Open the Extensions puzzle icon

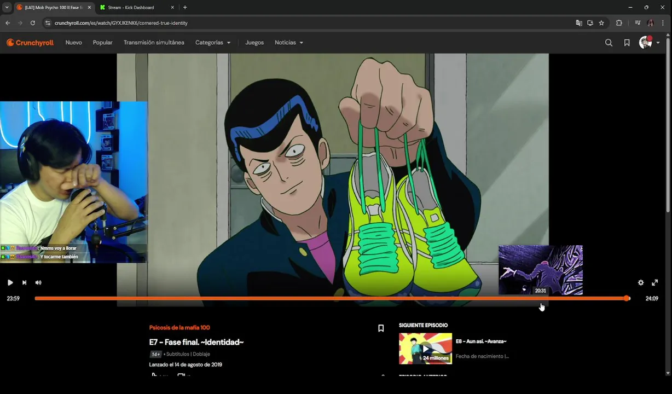click(619, 23)
